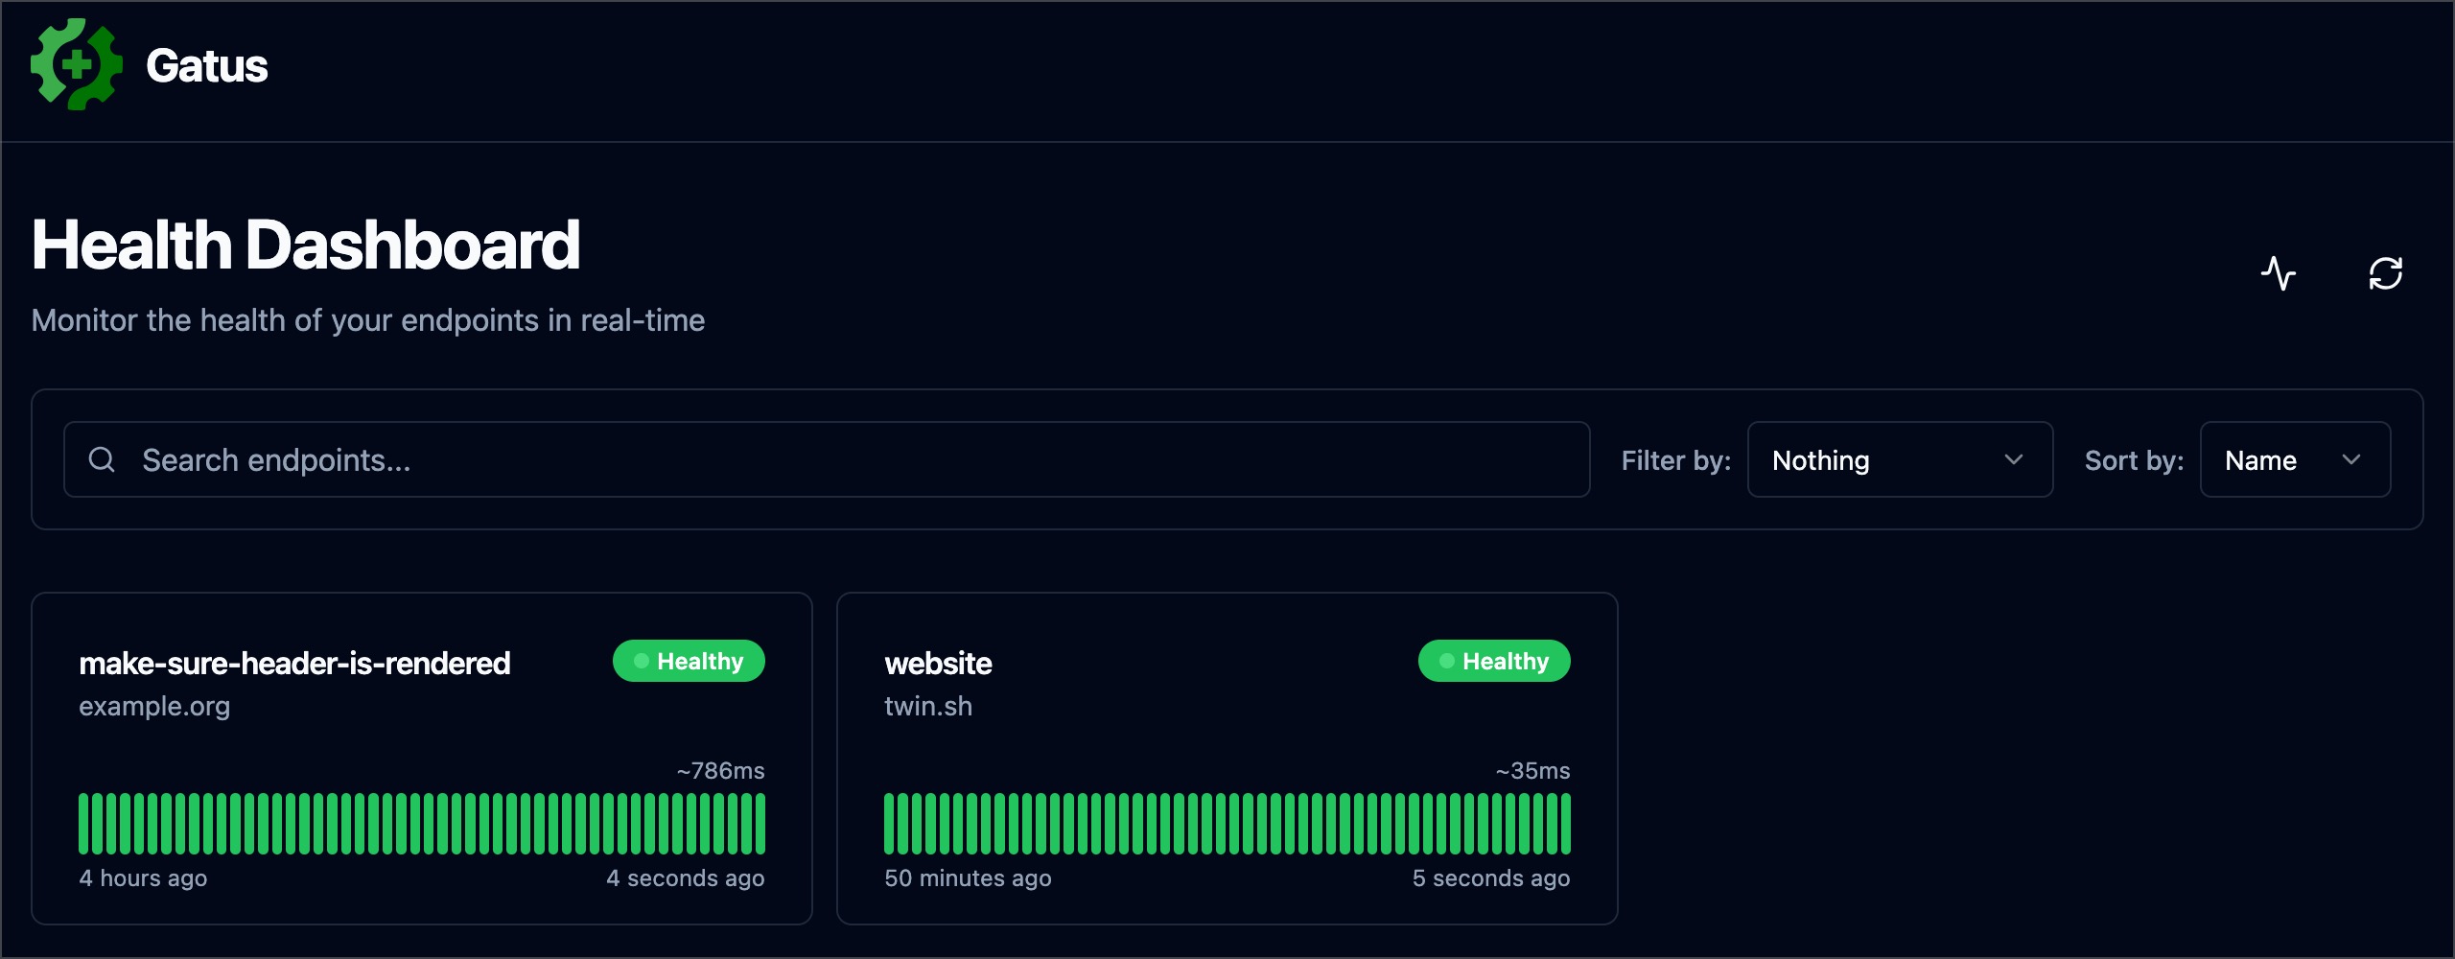Click the heartbeat activity icon near top right
Image resolution: width=2455 pixels, height=959 pixels.
2280,274
